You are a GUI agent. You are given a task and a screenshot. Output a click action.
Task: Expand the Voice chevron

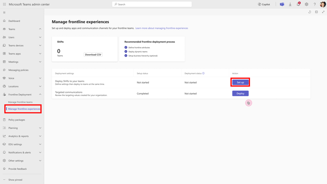pyautogui.click(x=40, y=78)
